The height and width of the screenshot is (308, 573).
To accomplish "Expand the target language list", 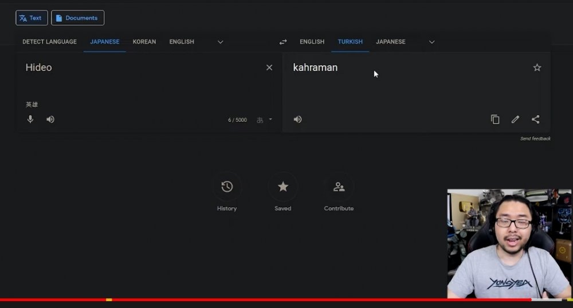I will (431, 42).
